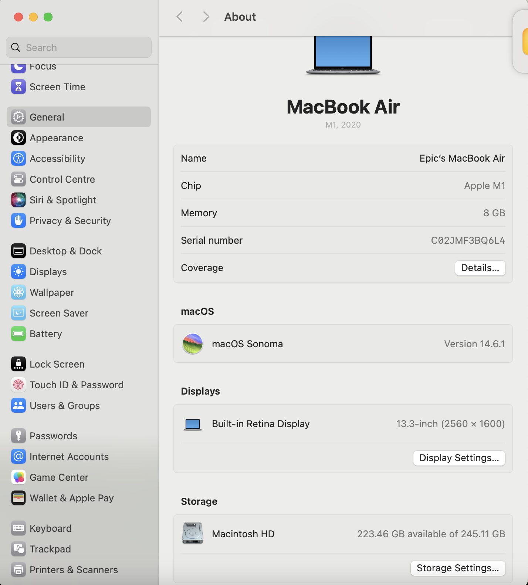Open the Desktop & Dock icon
This screenshot has height=585, width=528.
tap(18, 251)
